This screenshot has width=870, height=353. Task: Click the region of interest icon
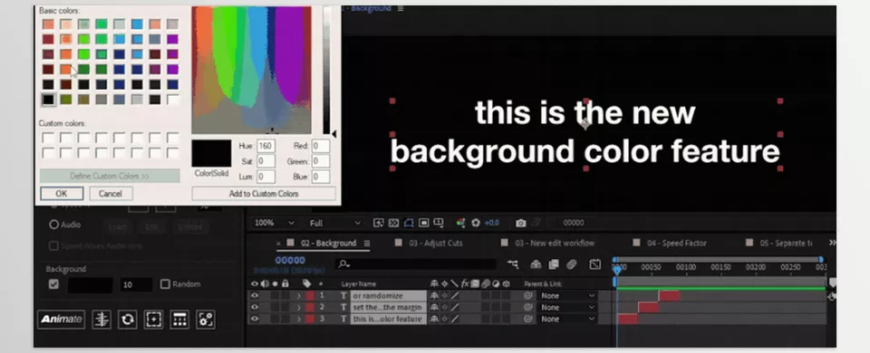[424, 223]
